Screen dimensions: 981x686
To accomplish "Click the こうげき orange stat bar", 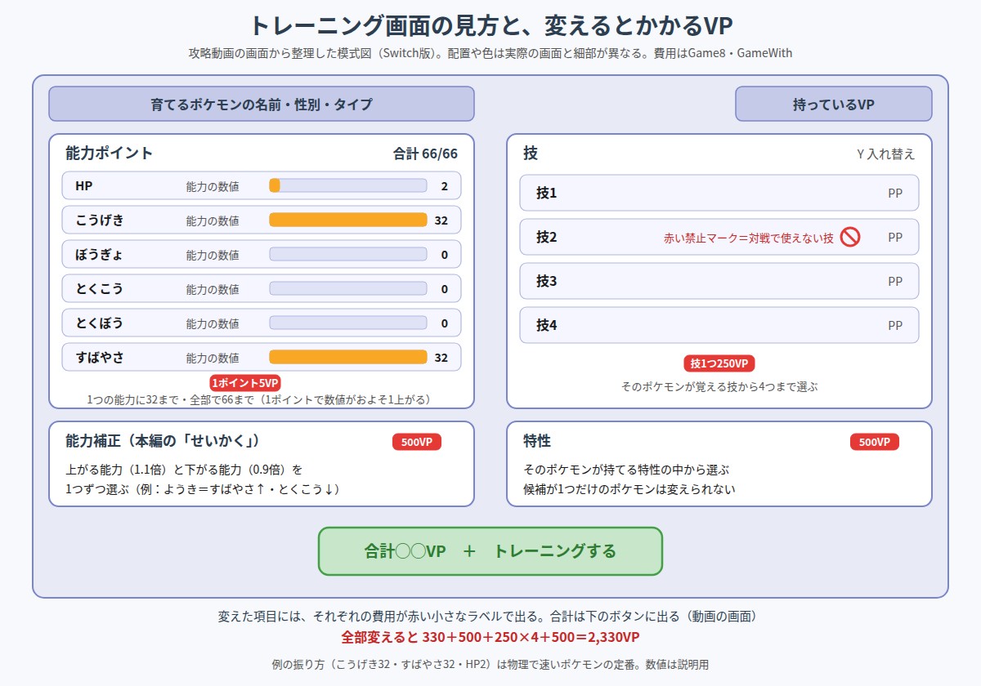I will pos(348,220).
